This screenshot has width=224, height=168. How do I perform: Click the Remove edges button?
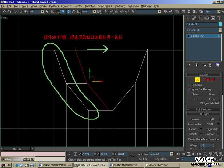coord(195,119)
